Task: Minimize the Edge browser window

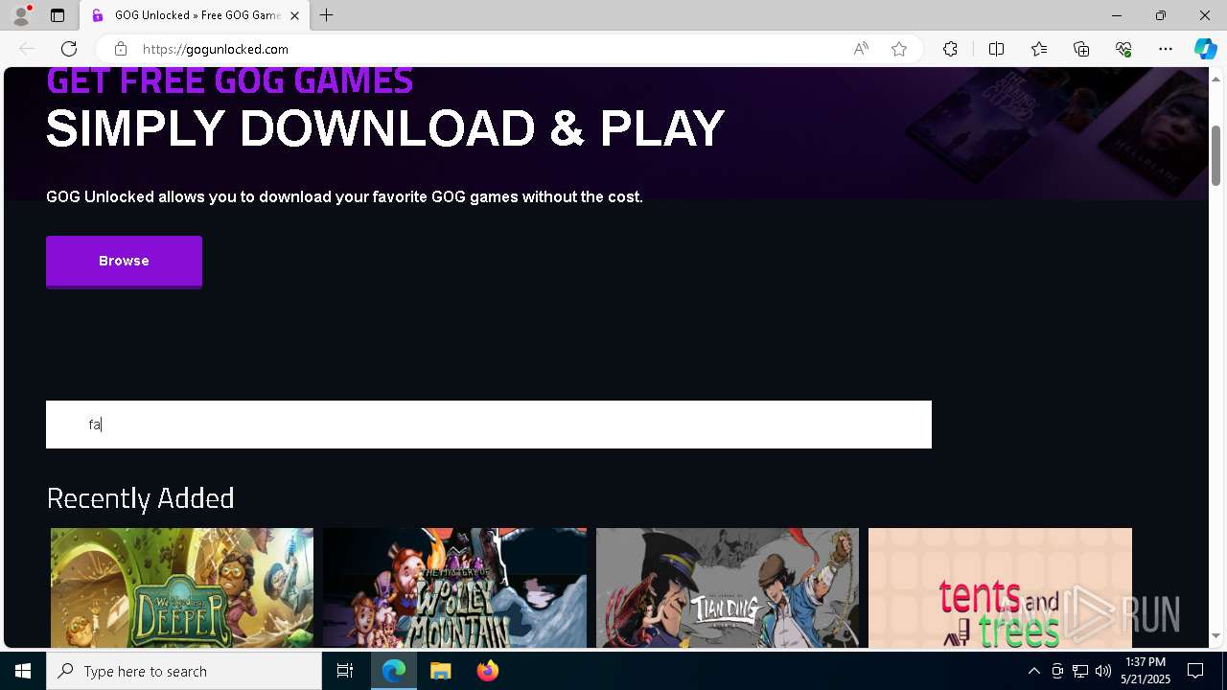Action: tap(1117, 15)
